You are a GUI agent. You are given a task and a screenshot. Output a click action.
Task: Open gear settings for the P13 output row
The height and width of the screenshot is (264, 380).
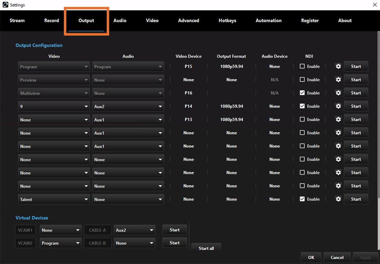(338, 119)
